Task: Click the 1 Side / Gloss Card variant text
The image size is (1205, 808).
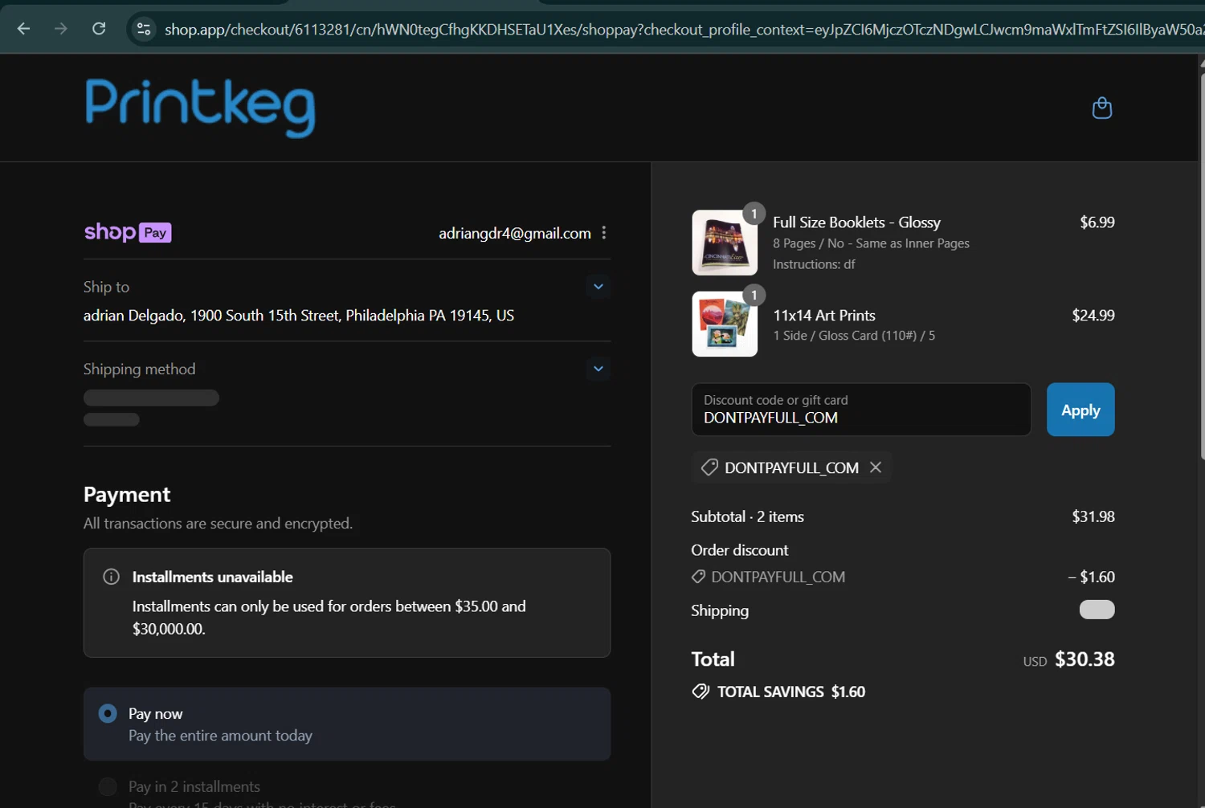Action: [x=854, y=336]
